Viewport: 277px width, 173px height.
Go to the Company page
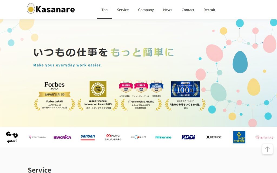pyautogui.click(x=146, y=10)
